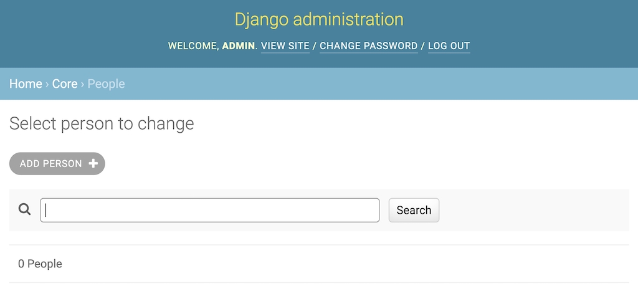The height and width of the screenshot is (301, 638).
Task: Click the Search button
Action: (x=414, y=210)
